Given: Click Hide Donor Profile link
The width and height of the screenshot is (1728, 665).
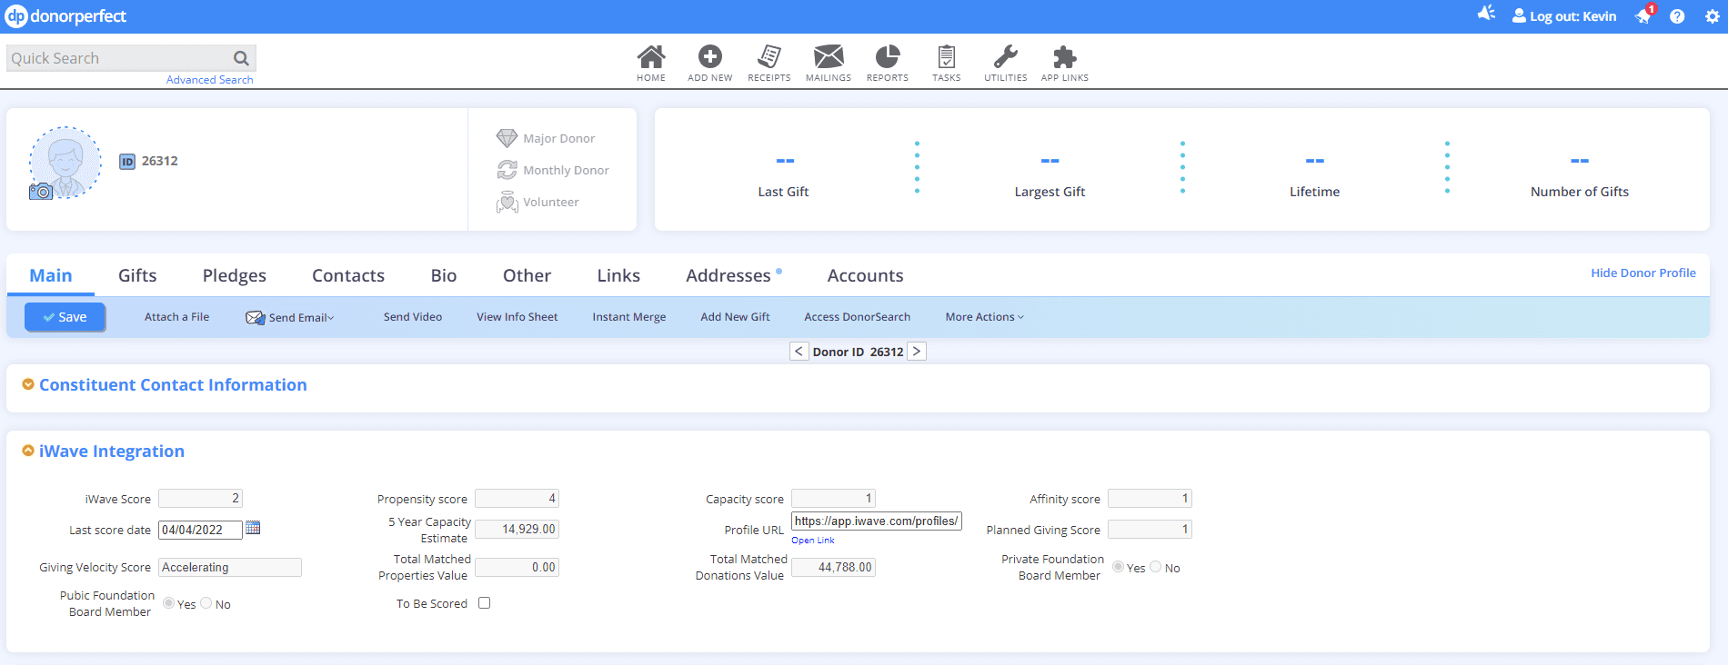Looking at the screenshot, I should tap(1643, 273).
